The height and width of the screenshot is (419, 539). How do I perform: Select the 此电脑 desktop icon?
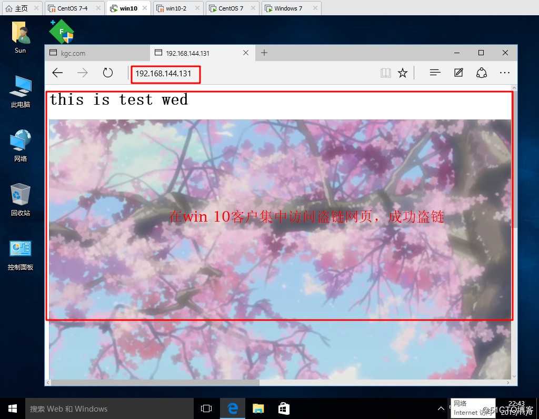tap(21, 92)
